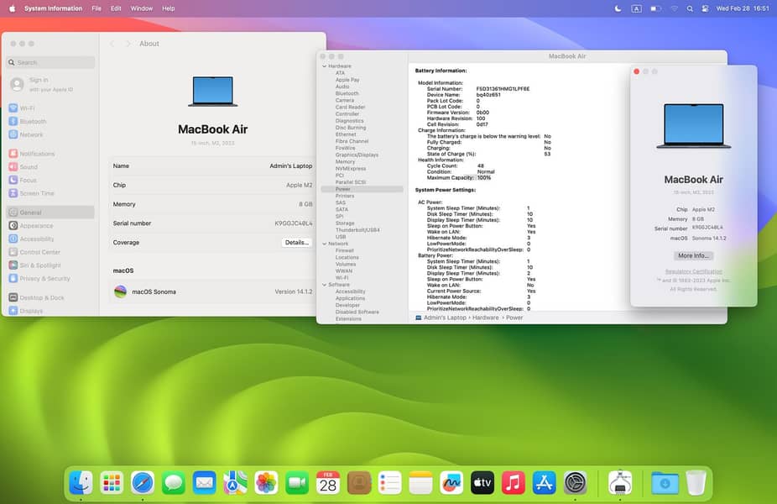Open the Photos app in dock
The height and width of the screenshot is (504, 777).
[x=266, y=482]
